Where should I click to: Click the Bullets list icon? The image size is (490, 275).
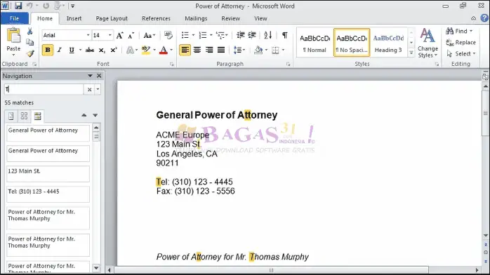coord(185,35)
